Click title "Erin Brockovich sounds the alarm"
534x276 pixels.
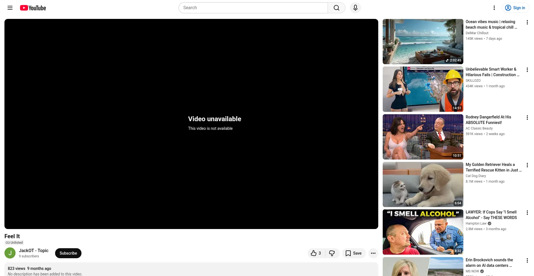point(489,263)
